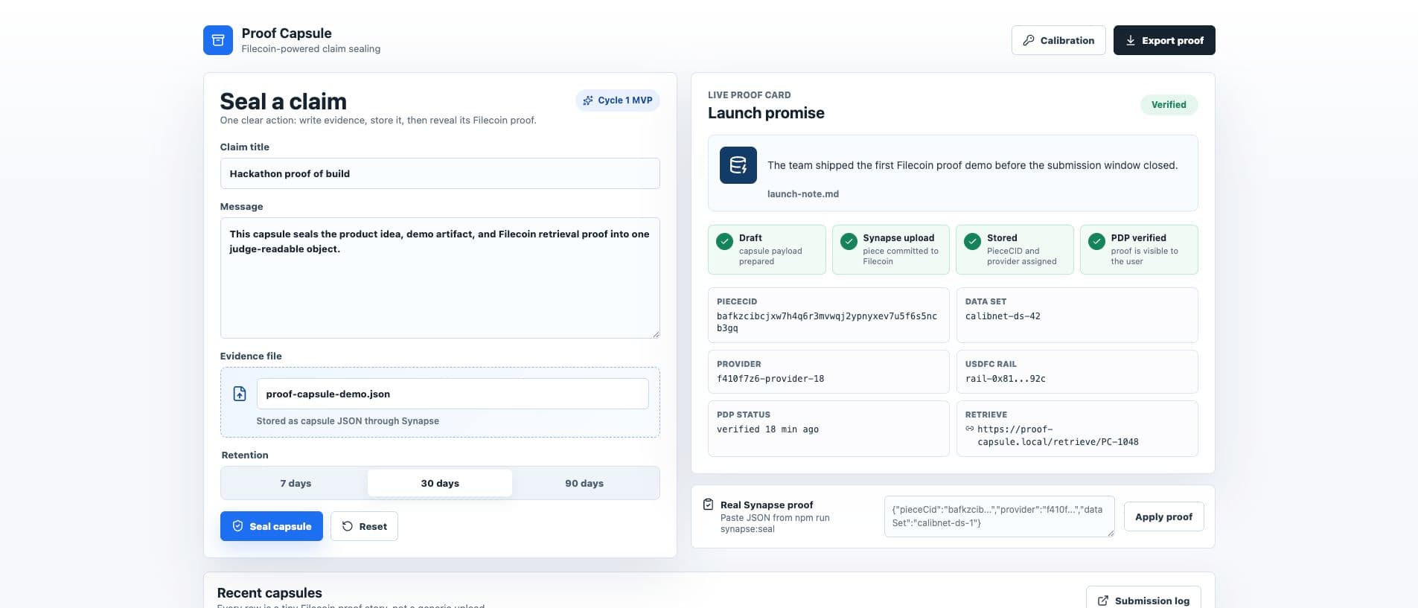Choose 90 days retention option
This screenshot has height=608, width=1418.
pyautogui.click(x=584, y=483)
